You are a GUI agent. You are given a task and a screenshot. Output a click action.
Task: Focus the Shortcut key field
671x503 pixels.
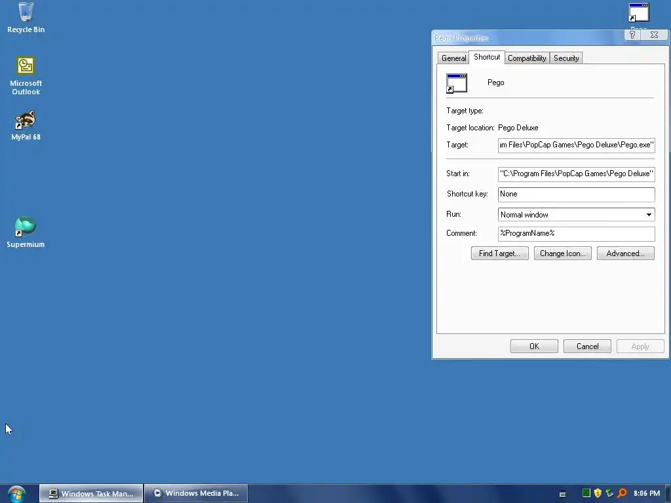click(x=576, y=194)
